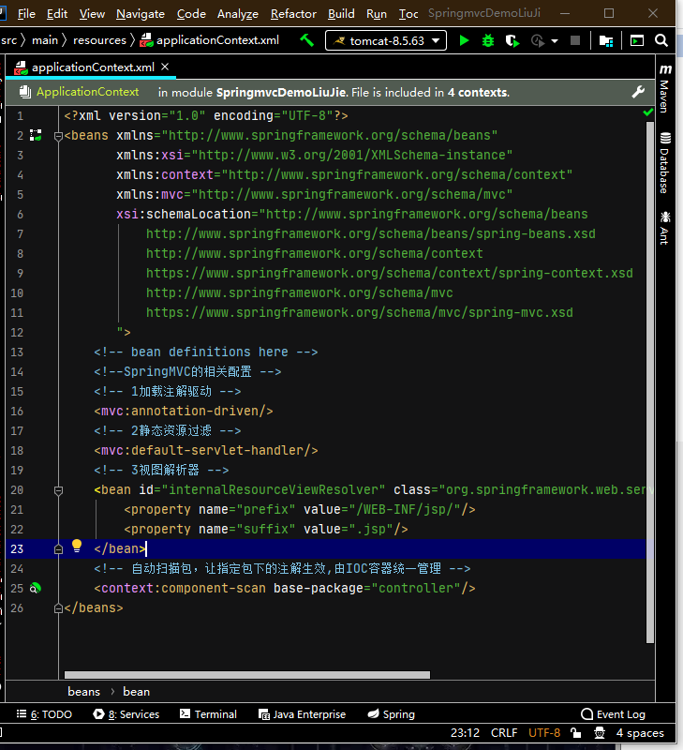Run with Coverage shield icon
The width and height of the screenshot is (683, 750).
coord(512,41)
